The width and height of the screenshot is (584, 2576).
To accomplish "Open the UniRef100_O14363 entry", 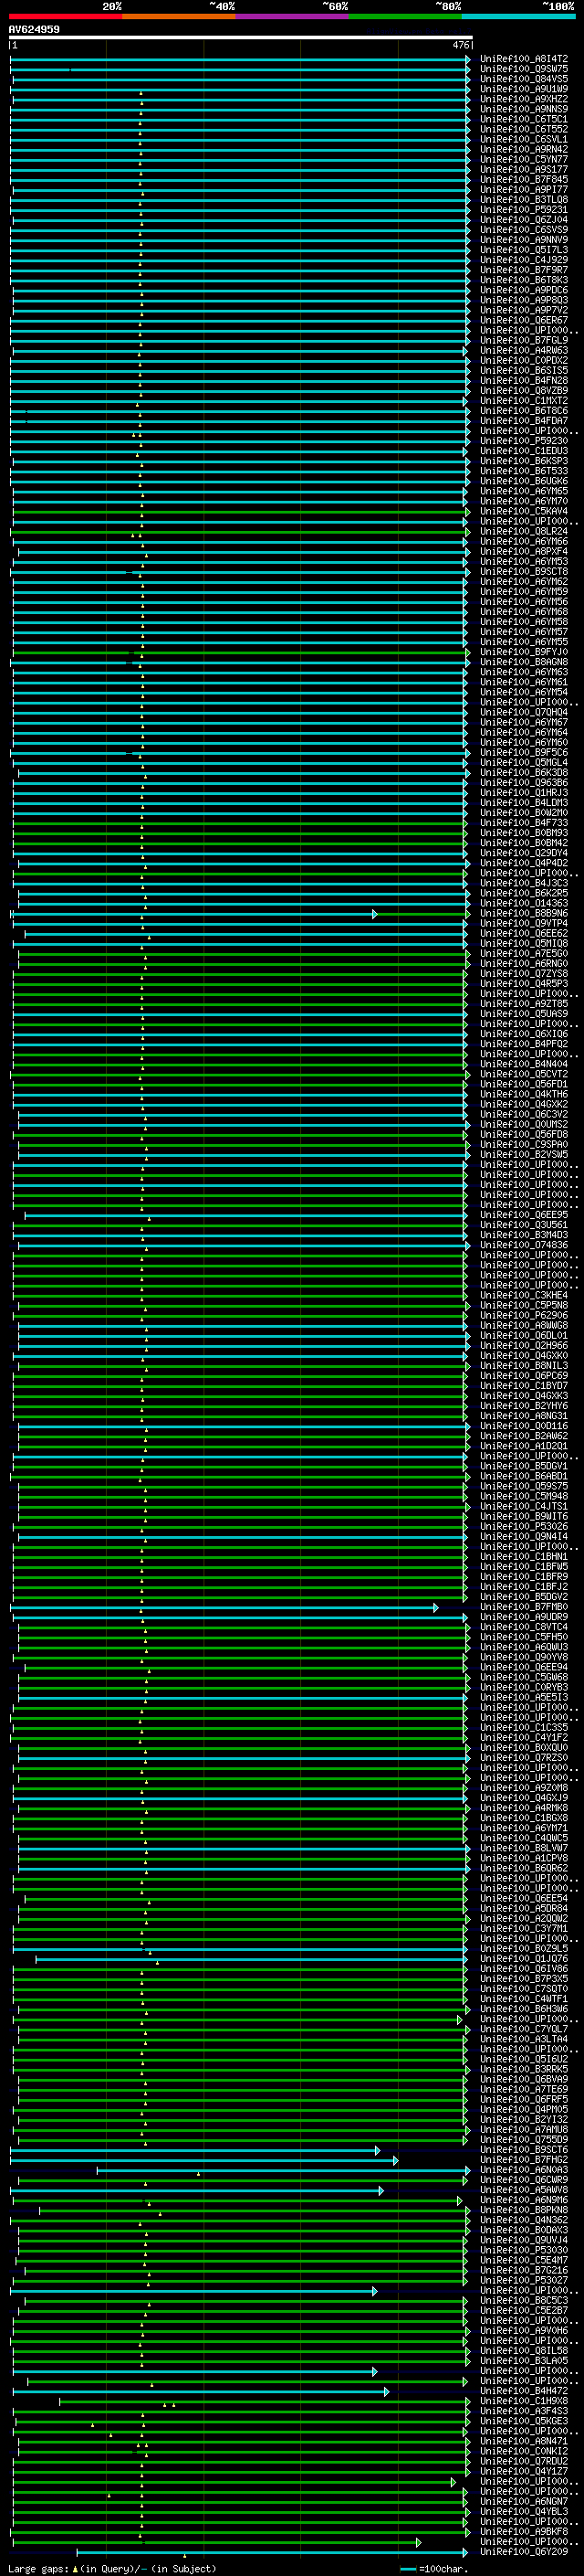I will (524, 903).
